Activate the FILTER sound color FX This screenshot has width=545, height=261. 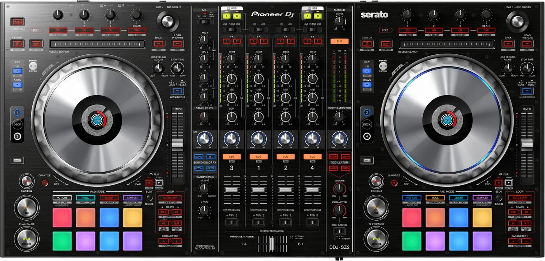(x=211, y=168)
